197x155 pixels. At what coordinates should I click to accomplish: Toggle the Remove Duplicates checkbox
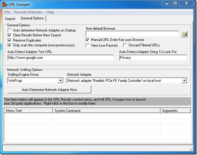pyautogui.click(x=9, y=40)
